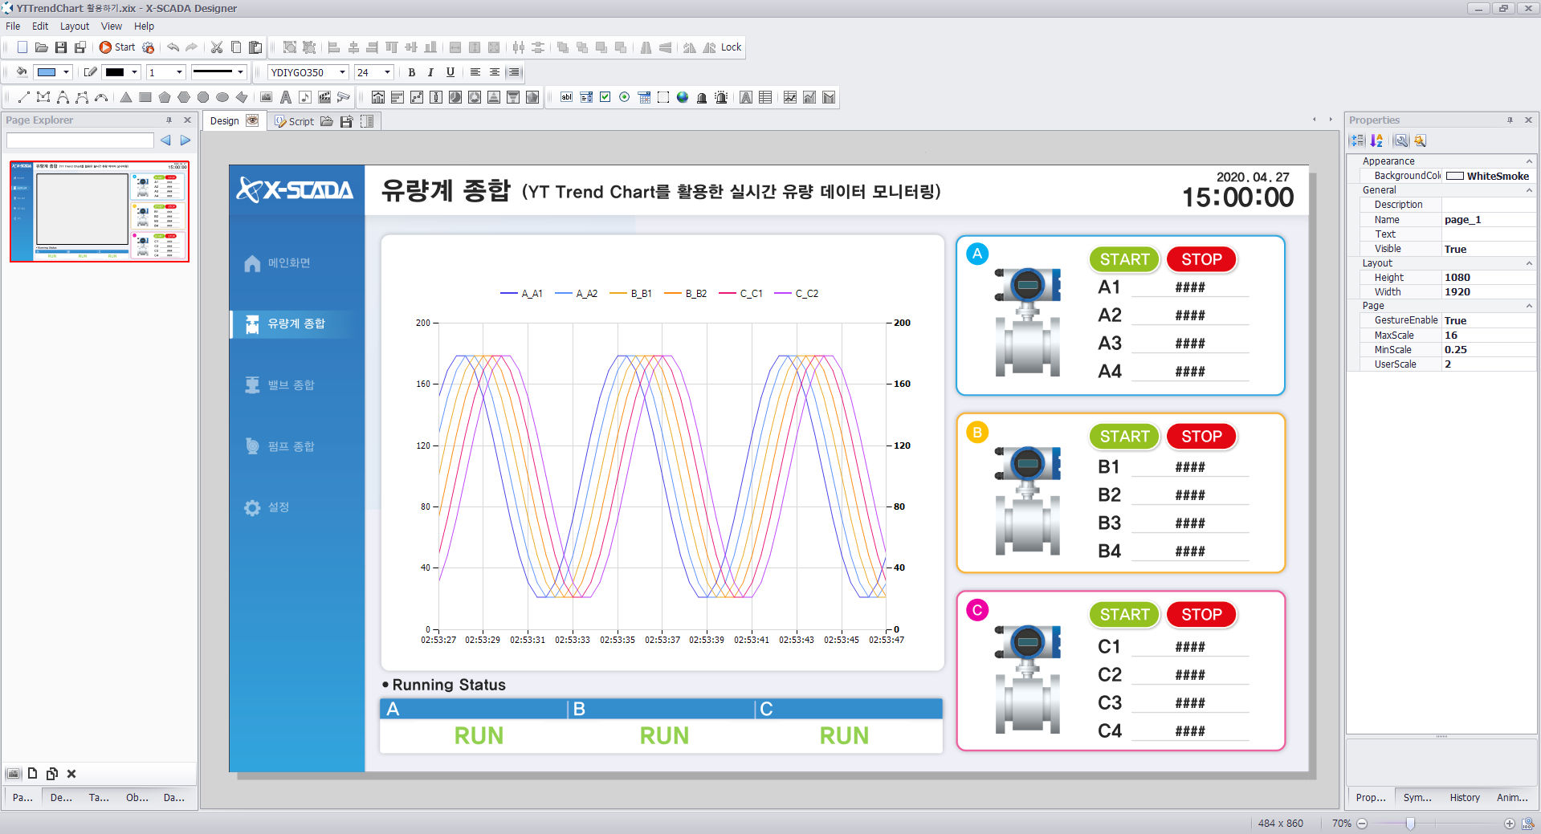Save the project with the floppy disk icon
1541x834 pixels.
pyautogui.click(x=61, y=47)
